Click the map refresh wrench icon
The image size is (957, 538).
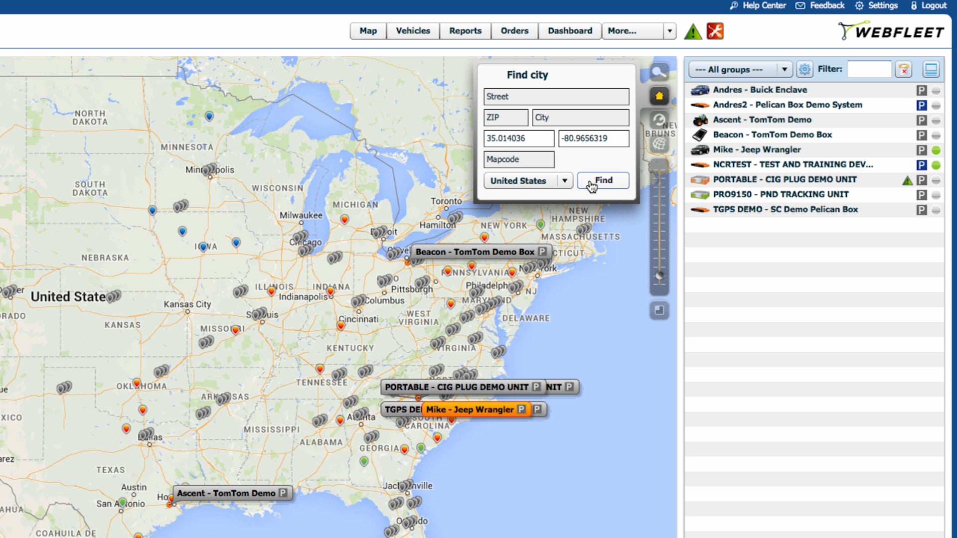659,120
